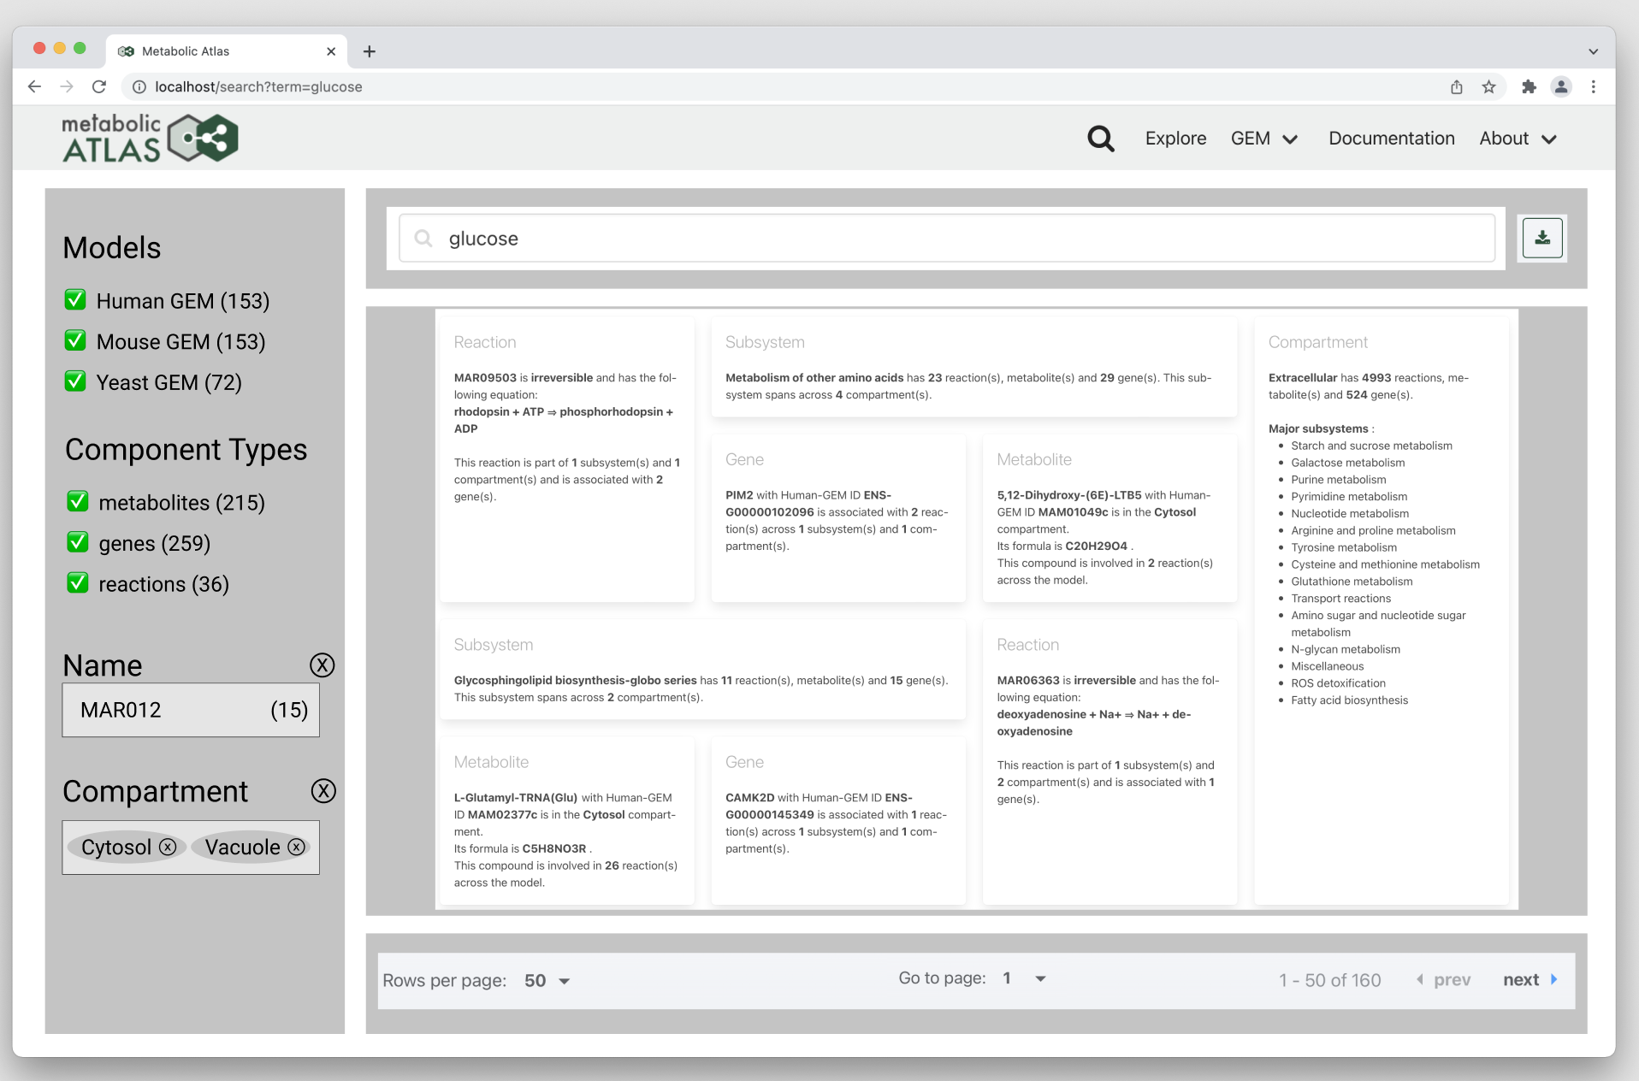The width and height of the screenshot is (1639, 1081).
Task: Open a new browser tab
Action: 369,51
